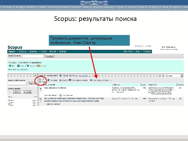Click the Limit to button
Screen dimensions: 188x141
17,92
